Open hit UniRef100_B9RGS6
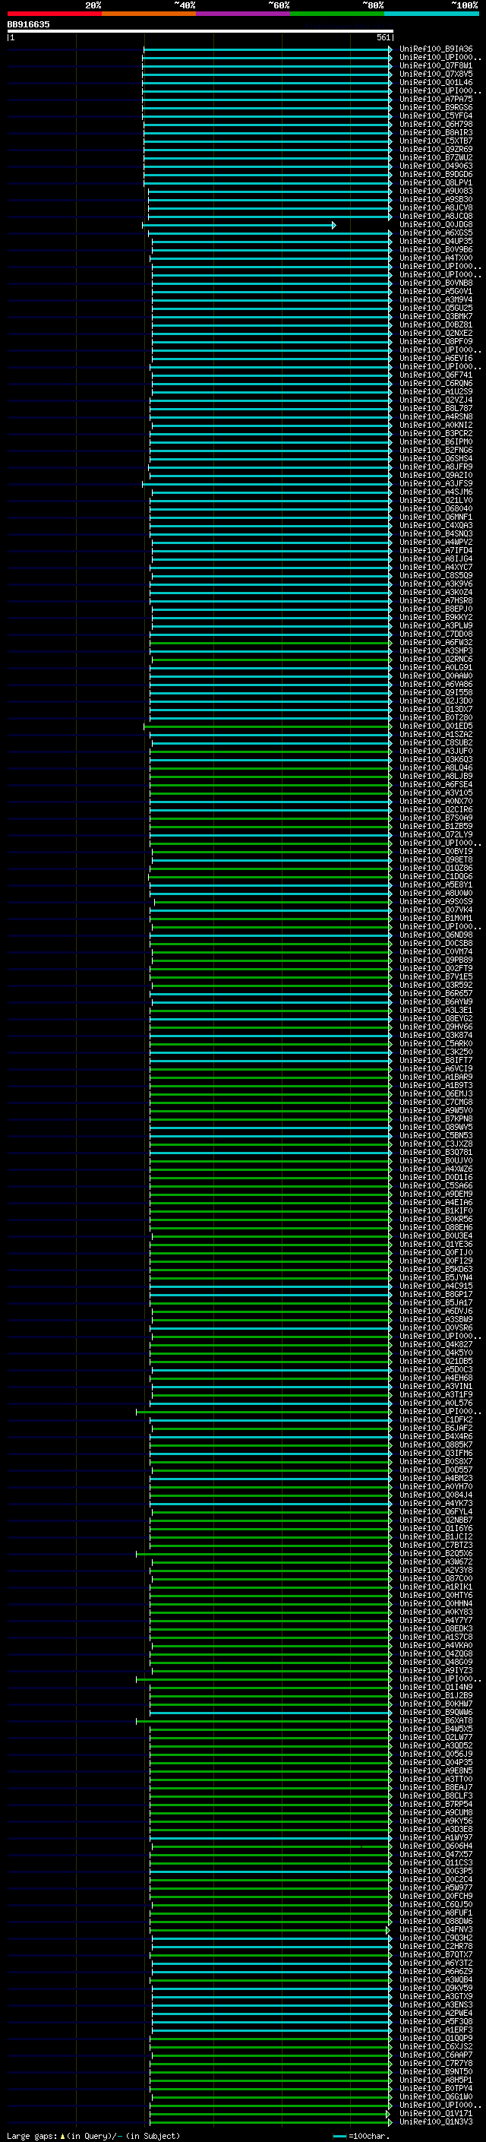Image resolution: width=486 pixels, height=2142 pixels. (x=436, y=108)
